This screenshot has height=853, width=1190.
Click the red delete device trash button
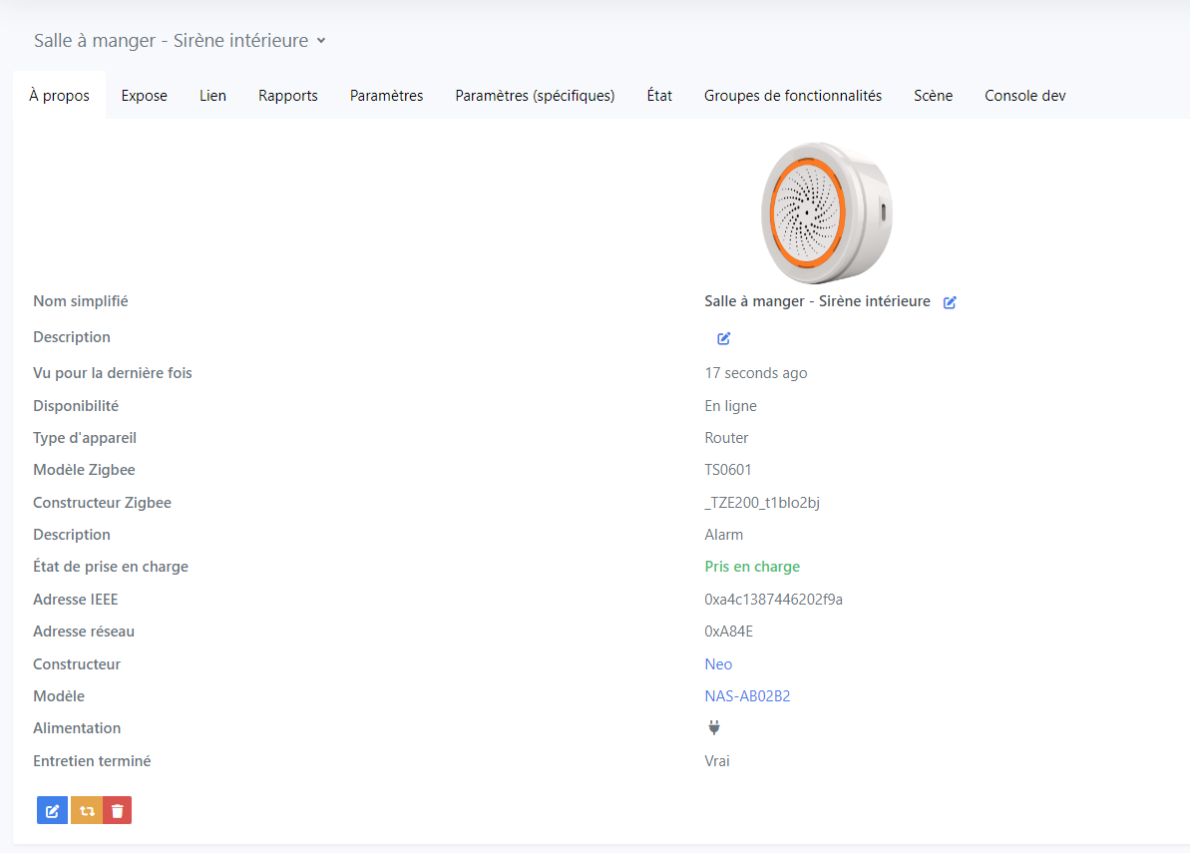tap(118, 810)
